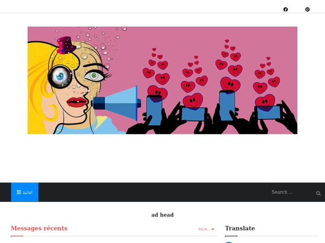This screenshot has width=325, height=243.
Task: Open the Pinterest profile icon
Action: (307, 10)
